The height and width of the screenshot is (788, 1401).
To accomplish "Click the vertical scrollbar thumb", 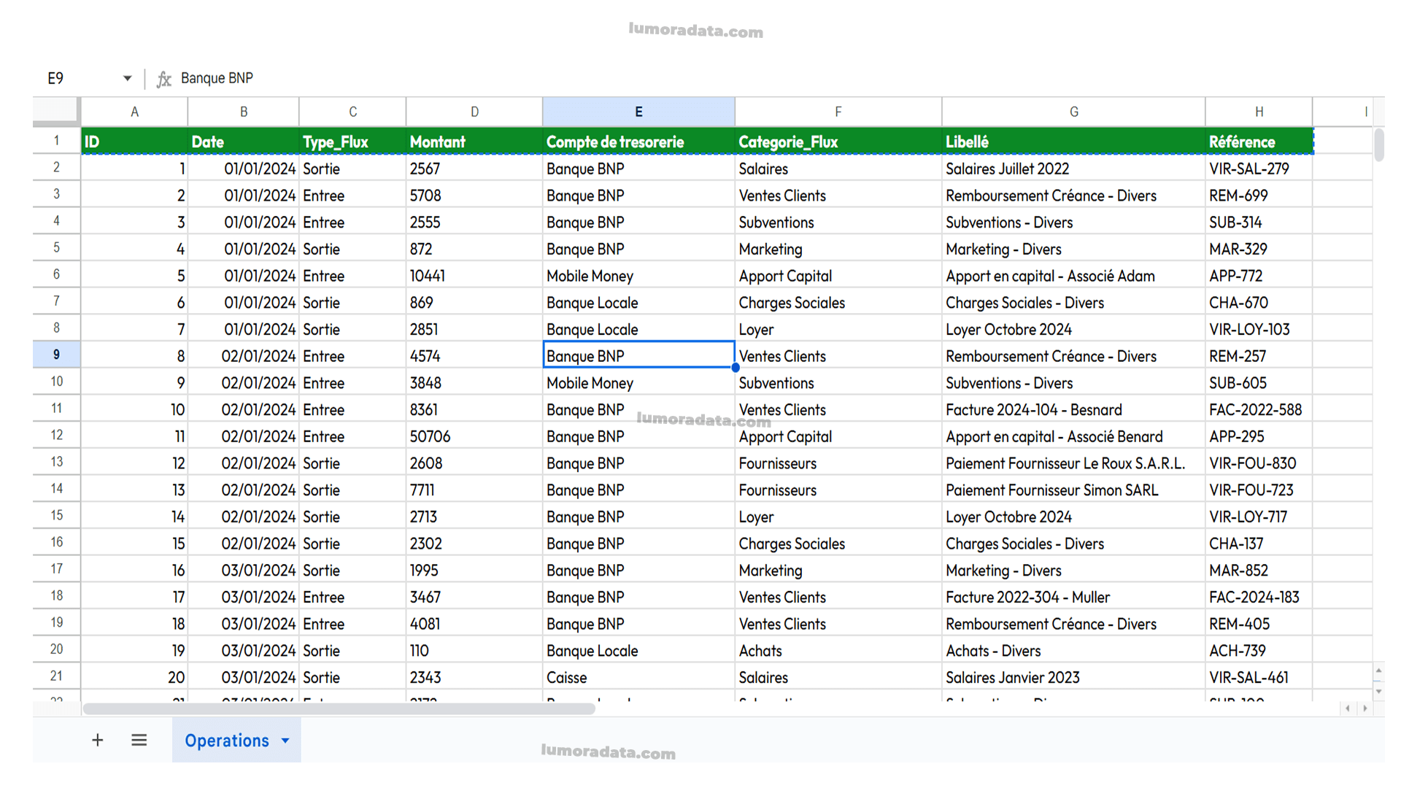I will [x=1378, y=144].
